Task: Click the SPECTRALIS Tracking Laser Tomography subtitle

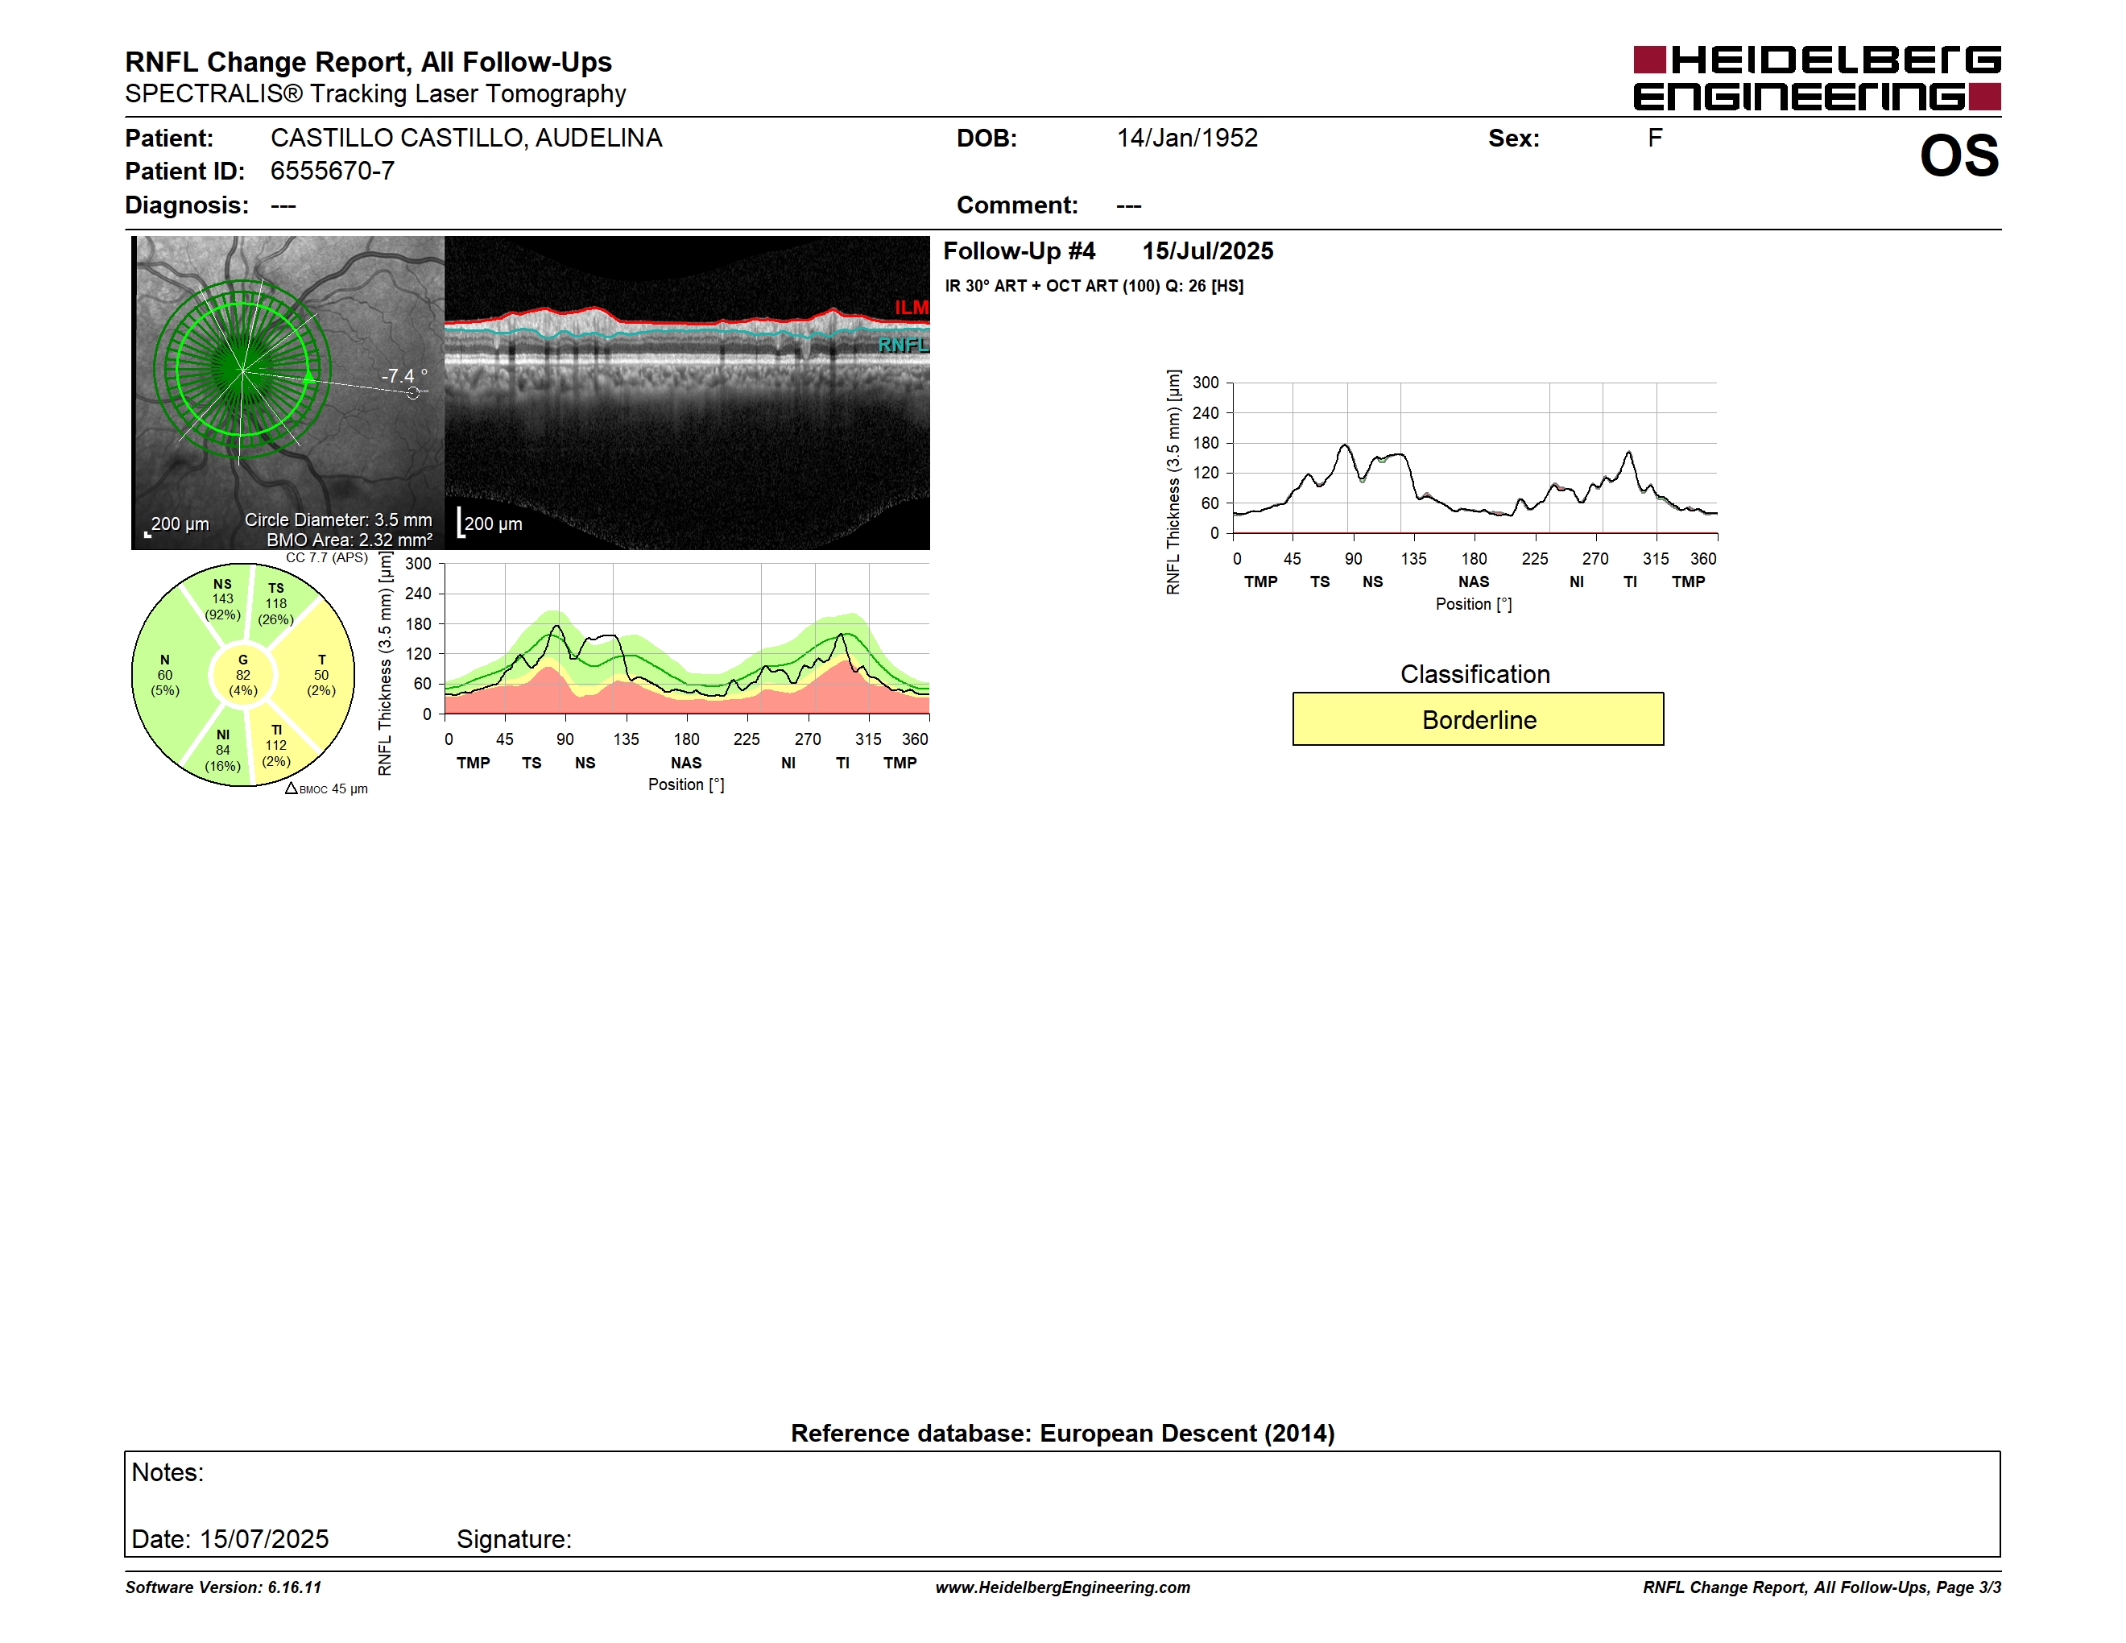Action: (x=374, y=94)
